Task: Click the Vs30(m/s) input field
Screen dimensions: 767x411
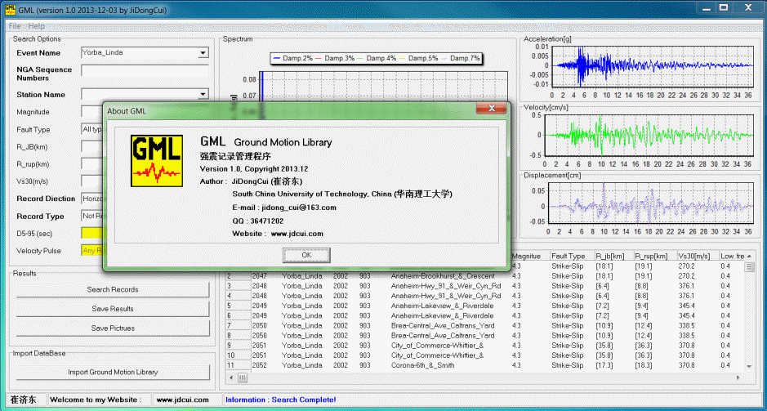Action: (x=92, y=181)
